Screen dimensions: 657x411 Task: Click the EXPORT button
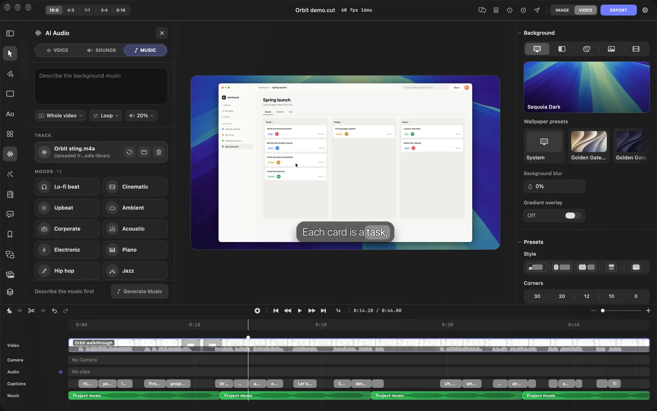618,10
